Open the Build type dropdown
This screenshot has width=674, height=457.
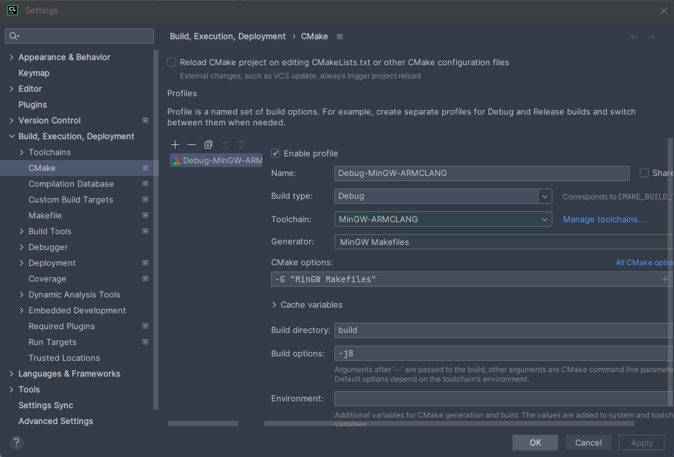point(545,196)
